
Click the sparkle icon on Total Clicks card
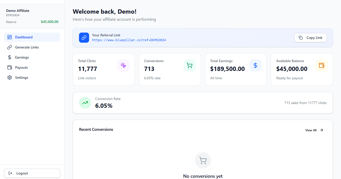point(123,65)
